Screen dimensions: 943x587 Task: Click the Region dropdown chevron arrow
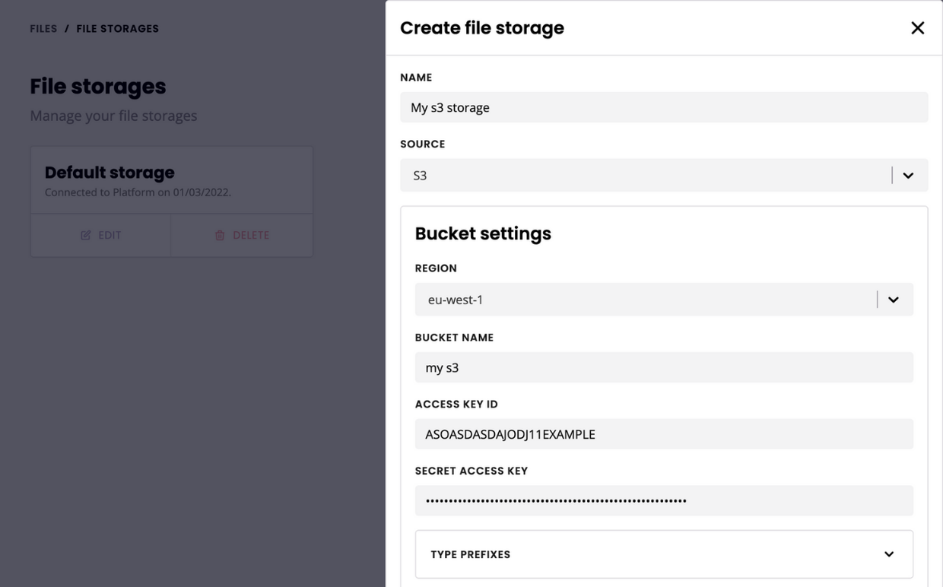pos(893,300)
